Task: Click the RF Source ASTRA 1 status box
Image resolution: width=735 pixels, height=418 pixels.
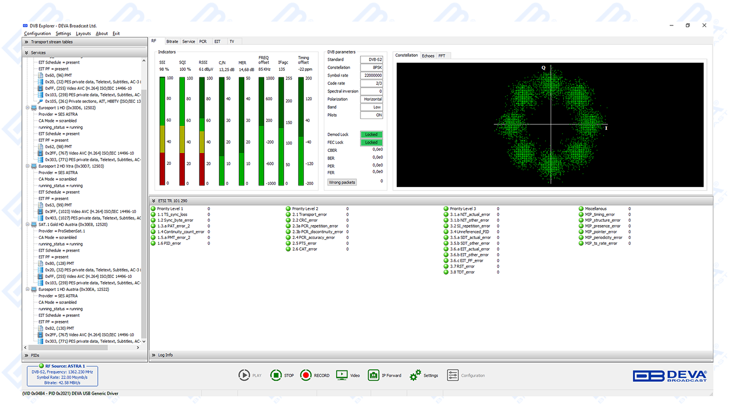Action: [x=63, y=375]
